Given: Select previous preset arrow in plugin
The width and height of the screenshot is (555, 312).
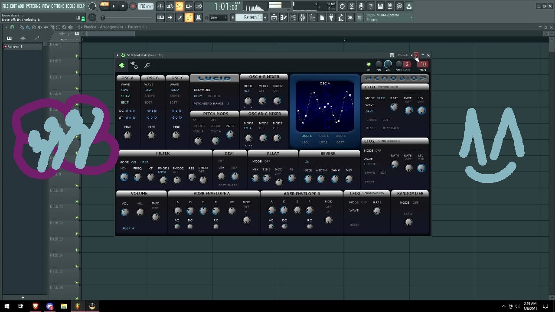Looking at the screenshot, I should 411,55.
